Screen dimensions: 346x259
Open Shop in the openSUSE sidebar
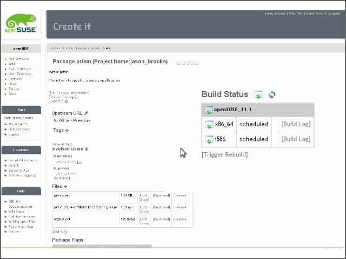[x=12, y=94]
